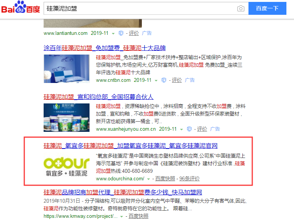Click the Baidu logo

pos(20,8)
